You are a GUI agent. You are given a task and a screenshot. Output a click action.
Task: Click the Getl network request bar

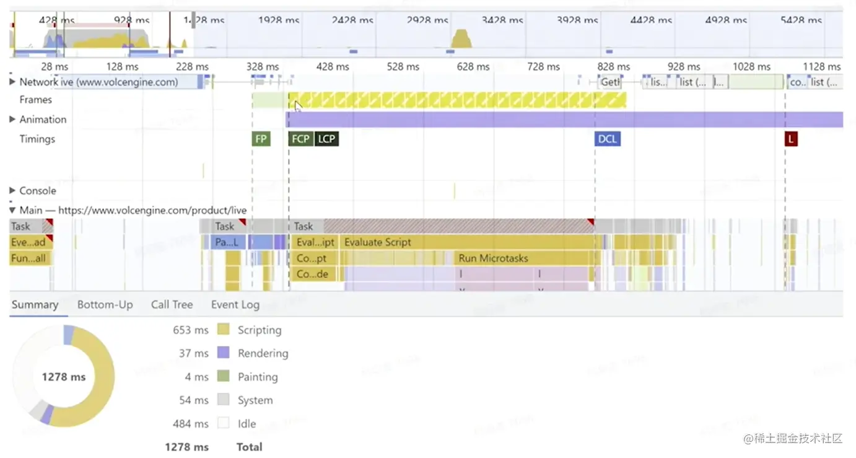pyautogui.click(x=611, y=82)
